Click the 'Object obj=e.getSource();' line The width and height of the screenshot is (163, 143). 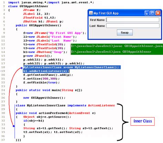(x=47, y=117)
